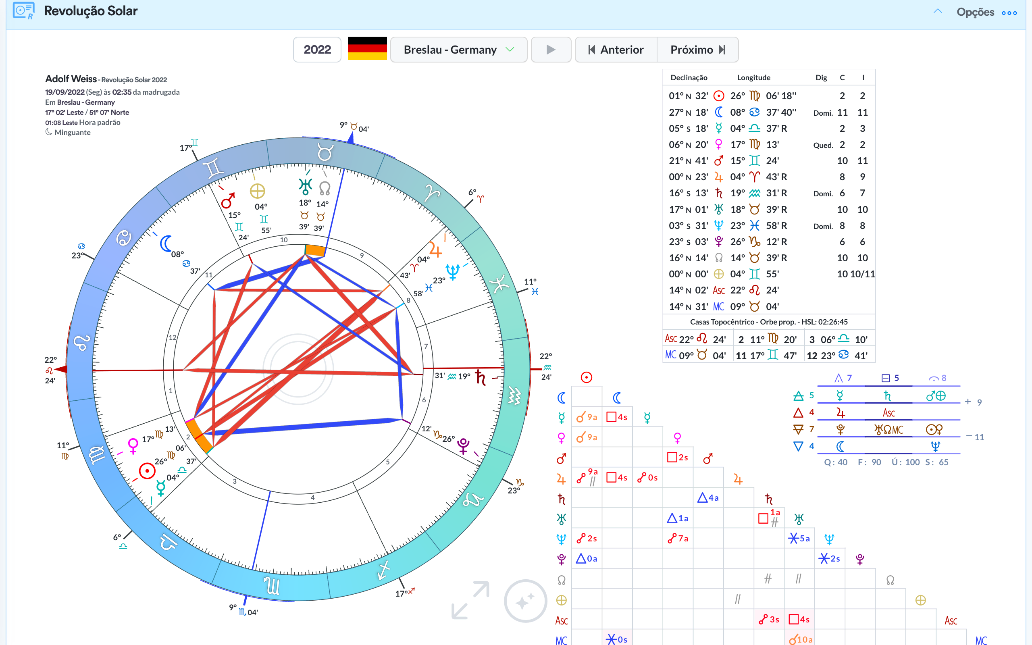Click the sparkle AI interpretation icon

(525, 601)
